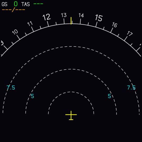This screenshot has height=142, width=142.
Task: Click the compass heading number 10
Action: pyautogui.click(x=15, y=32)
